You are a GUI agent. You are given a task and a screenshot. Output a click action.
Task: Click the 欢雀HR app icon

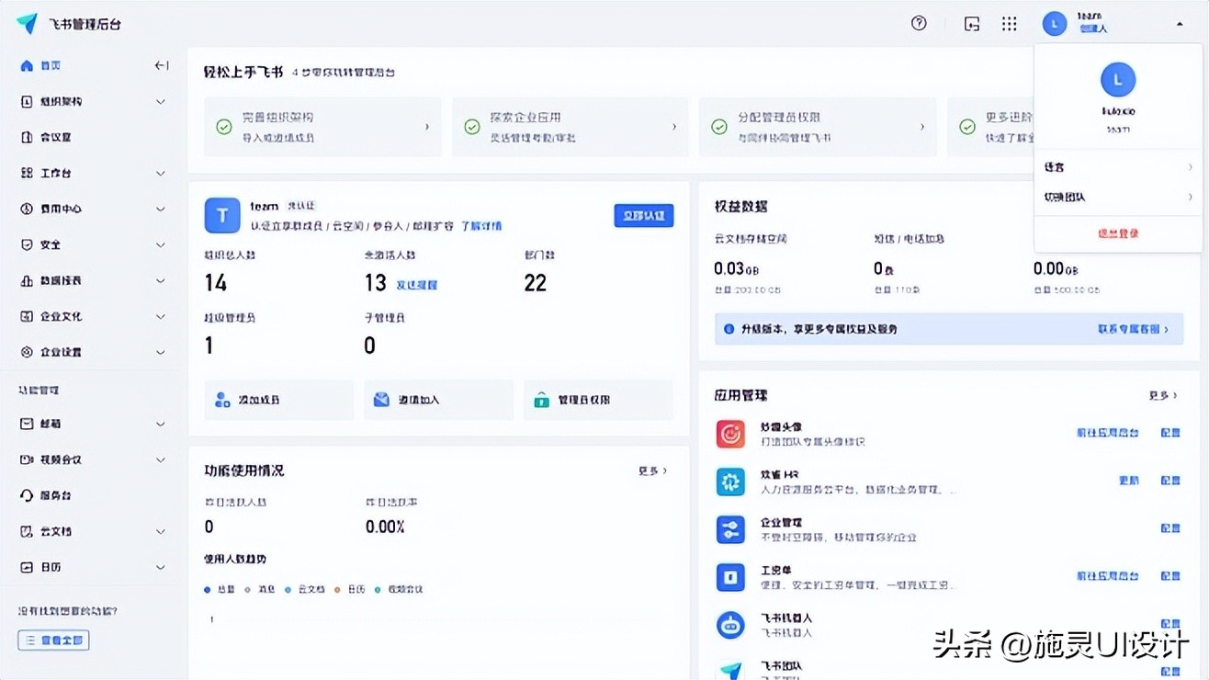(x=729, y=480)
